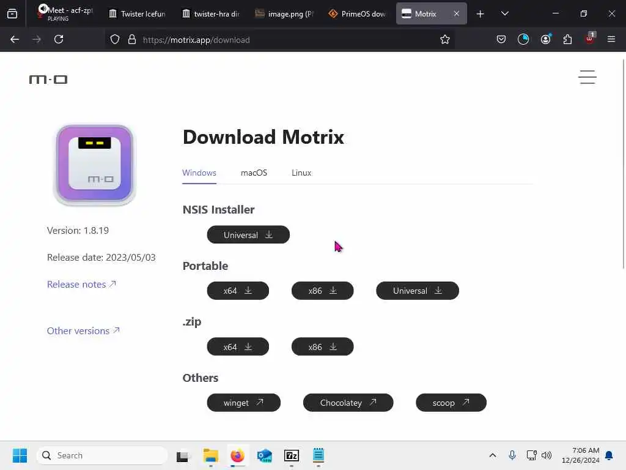Click the Motrix m-o logo in header
This screenshot has height=470, width=626.
[48, 80]
